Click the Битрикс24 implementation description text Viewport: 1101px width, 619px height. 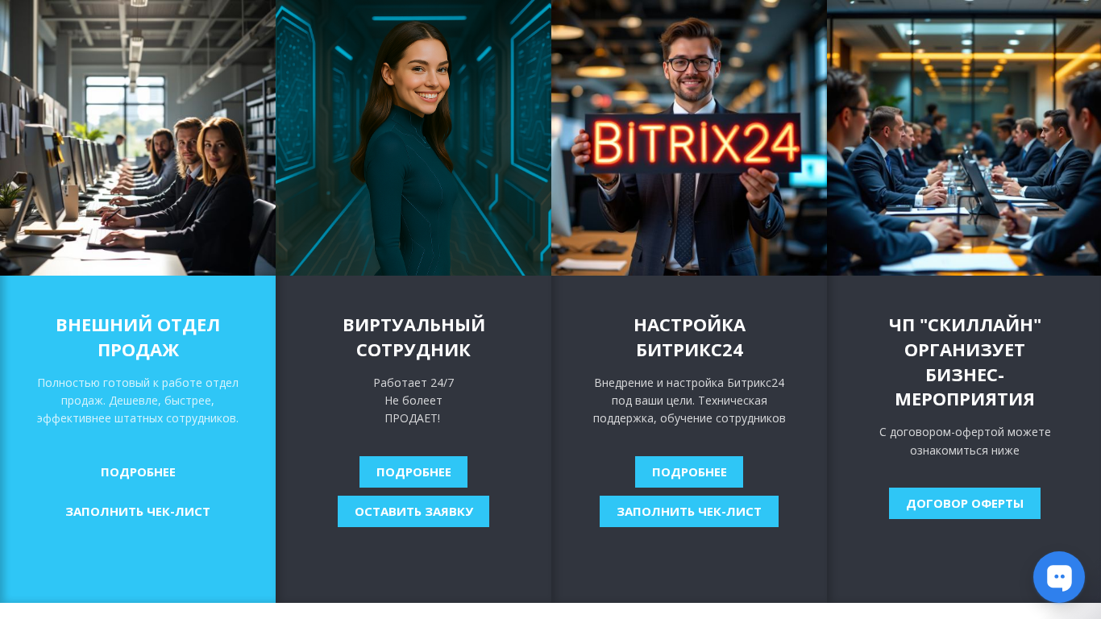(689, 401)
